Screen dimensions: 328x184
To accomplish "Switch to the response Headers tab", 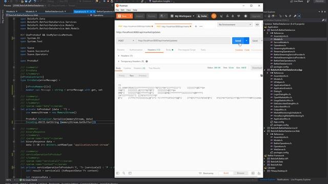I will point(139,68).
